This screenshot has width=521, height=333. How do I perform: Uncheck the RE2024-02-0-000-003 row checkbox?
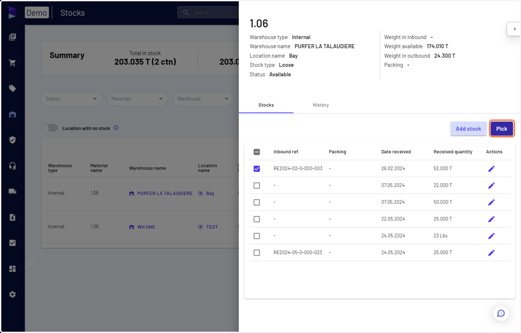257,168
